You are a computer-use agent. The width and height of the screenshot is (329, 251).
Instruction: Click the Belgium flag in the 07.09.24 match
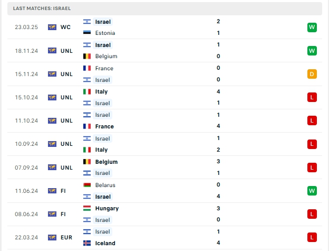pyautogui.click(x=87, y=162)
